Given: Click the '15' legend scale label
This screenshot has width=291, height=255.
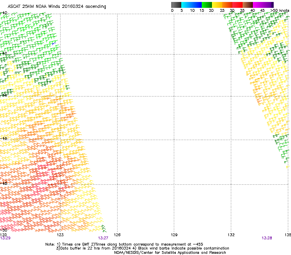Looking at the screenshot, I should (x=202, y=11).
